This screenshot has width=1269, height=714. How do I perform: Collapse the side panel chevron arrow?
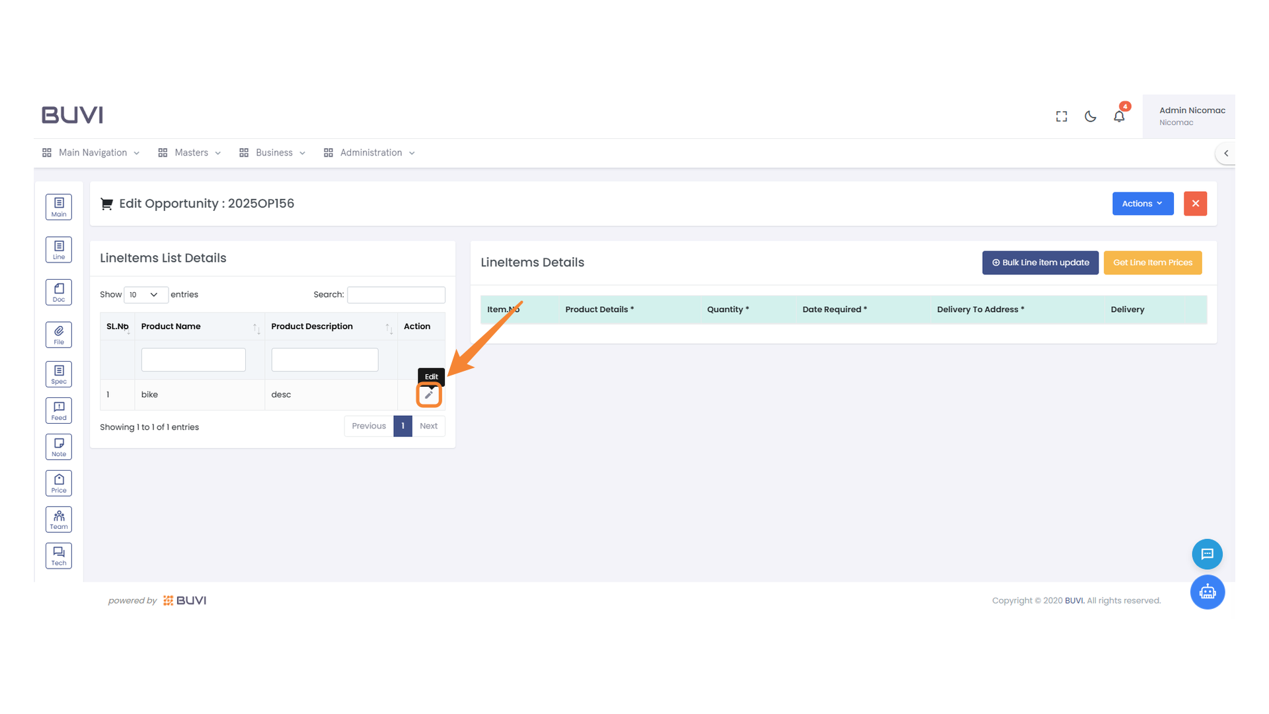tap(1226, 153)
